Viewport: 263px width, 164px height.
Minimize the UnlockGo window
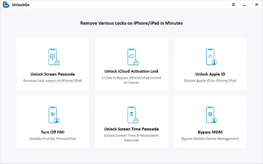(244, 5)
